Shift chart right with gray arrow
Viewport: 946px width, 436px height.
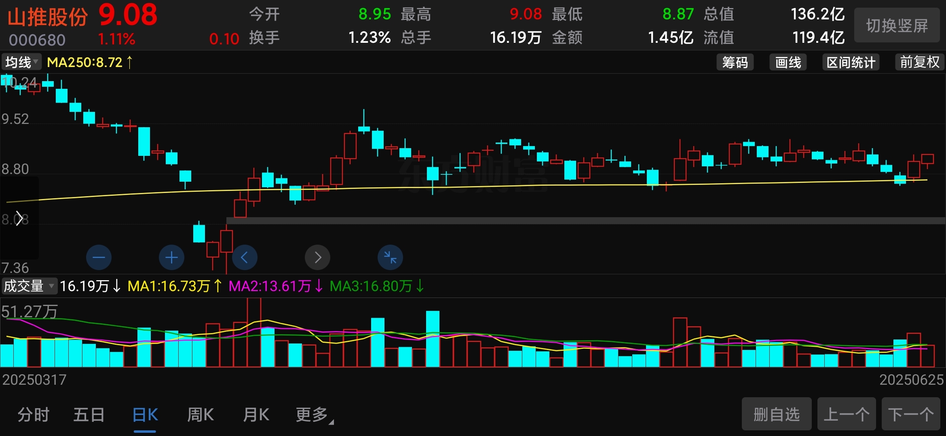(x=317, y=257)
